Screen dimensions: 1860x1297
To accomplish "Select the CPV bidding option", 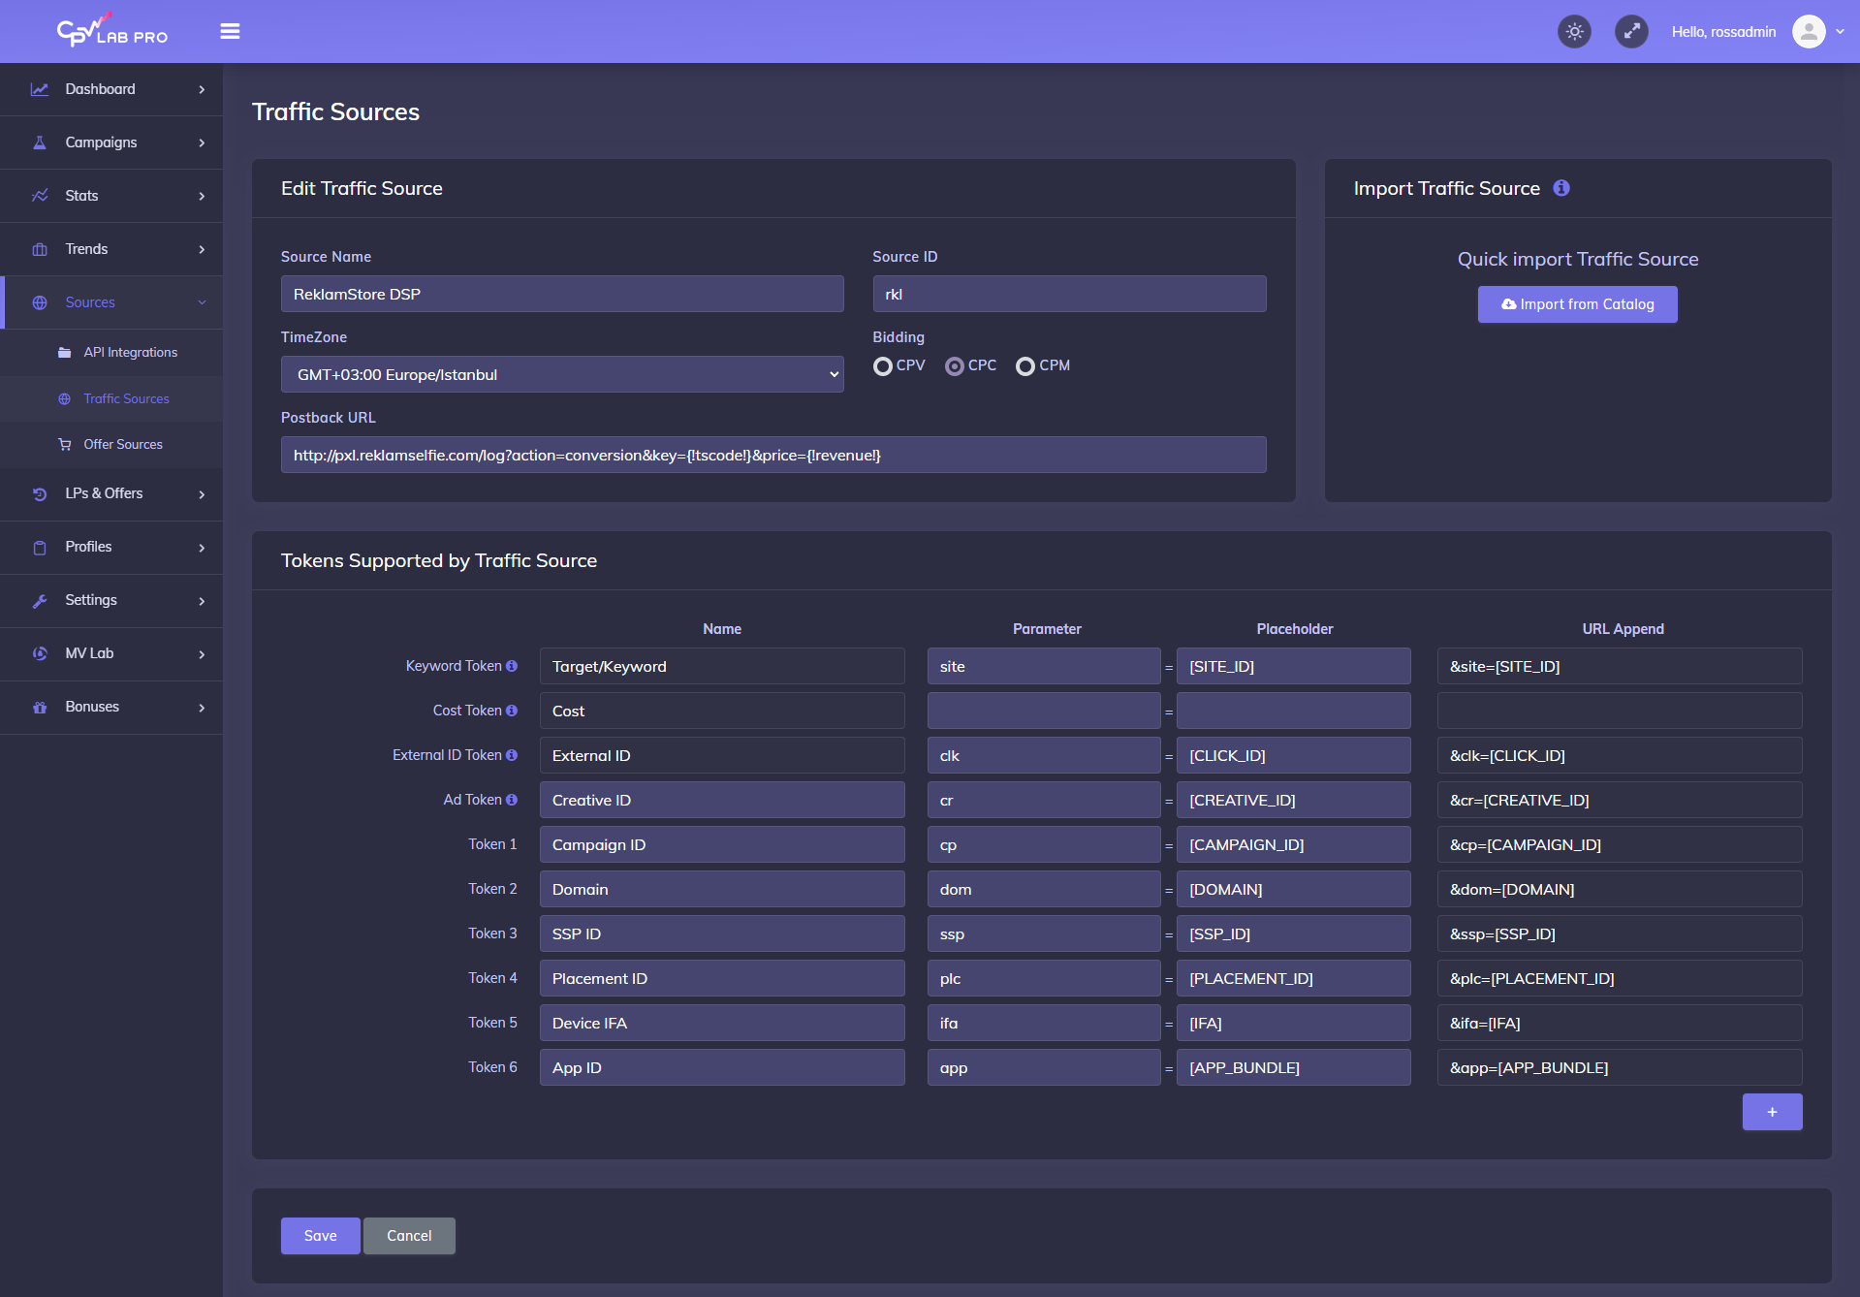I will 883,366.
